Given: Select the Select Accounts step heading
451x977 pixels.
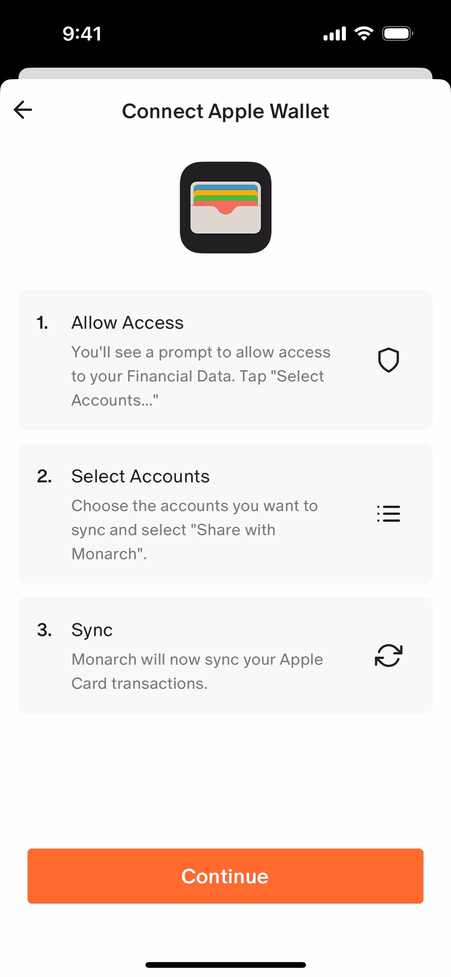Looking at the screenshot, I should coord(140,476).
